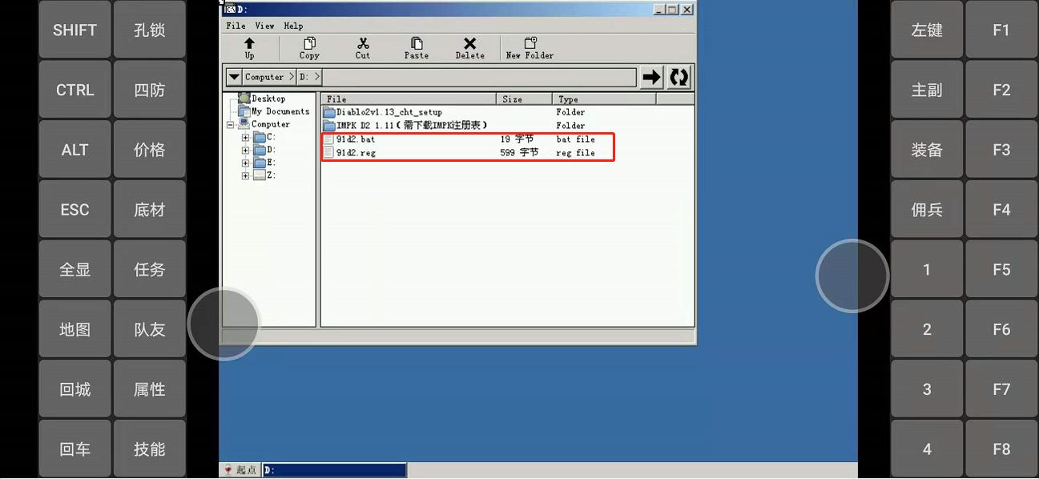The width and height of the screenshot is (1039, 479).
Task: Tap the 回车 overlay key
Action: click(75, 449)
